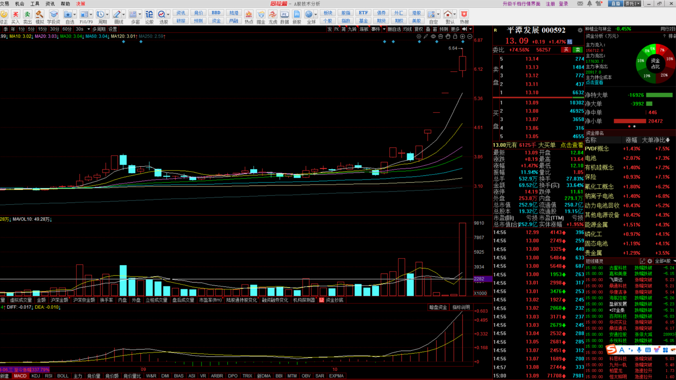Screen dimensions: 676x380
Task: Switch the chart to 15分 period
Action: coord(42,30)
